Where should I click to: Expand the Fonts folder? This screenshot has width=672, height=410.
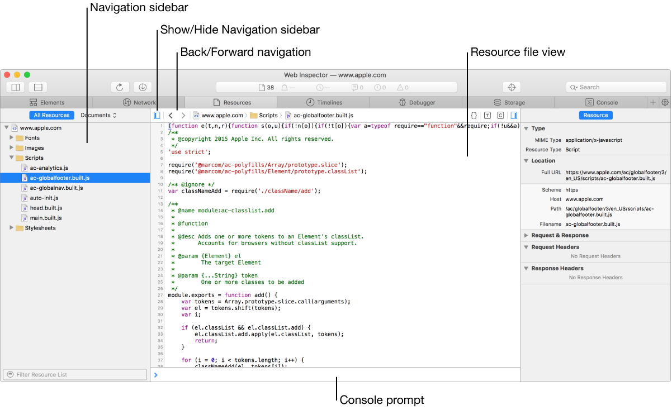click(12, 138)
